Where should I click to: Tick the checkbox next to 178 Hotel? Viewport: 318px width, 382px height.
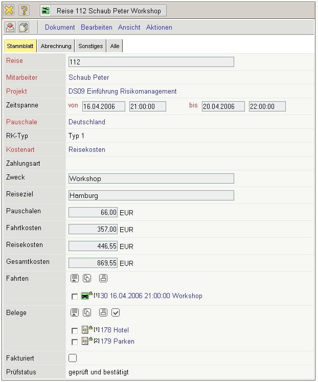pyautogui.click(x=75, y=330)
